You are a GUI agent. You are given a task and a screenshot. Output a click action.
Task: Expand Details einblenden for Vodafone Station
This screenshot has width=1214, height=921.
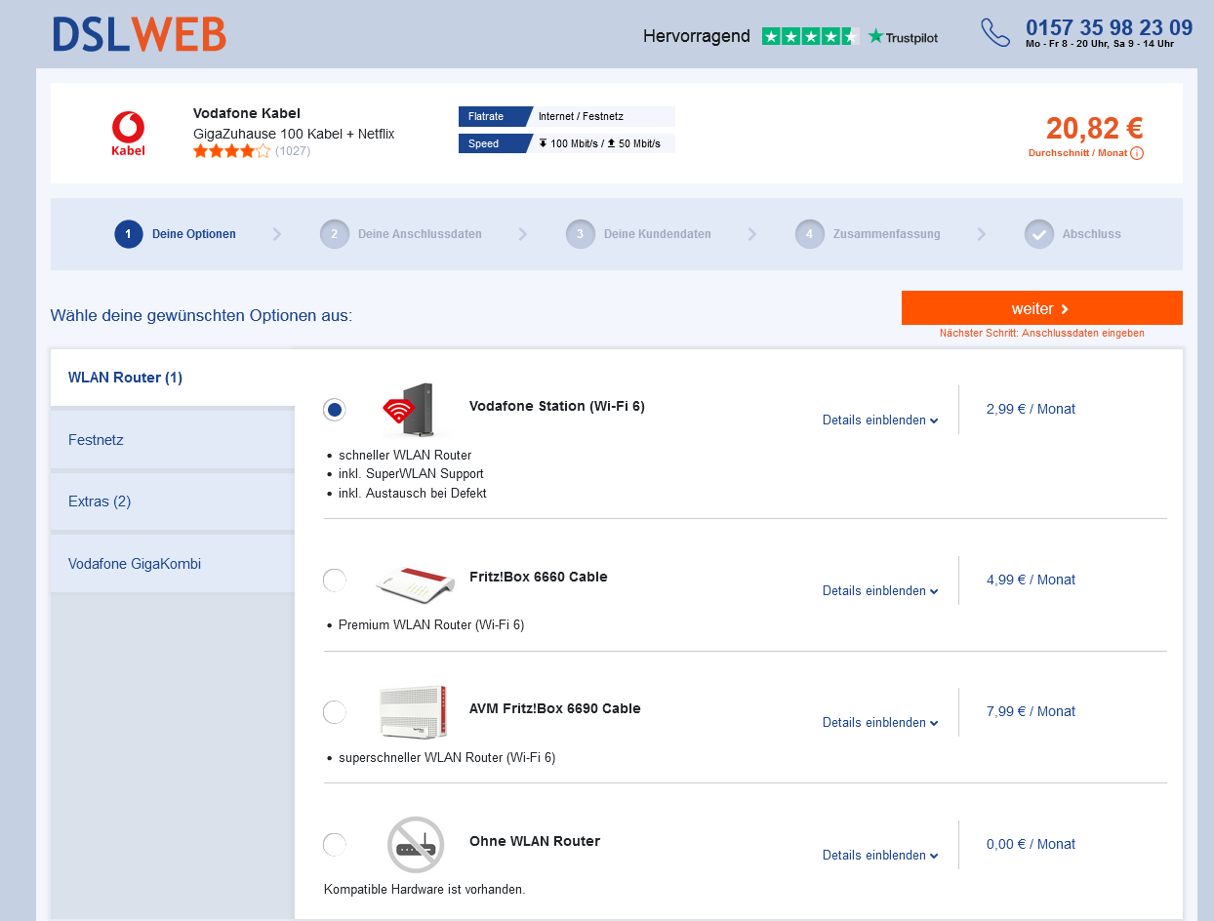coord(879,420)
